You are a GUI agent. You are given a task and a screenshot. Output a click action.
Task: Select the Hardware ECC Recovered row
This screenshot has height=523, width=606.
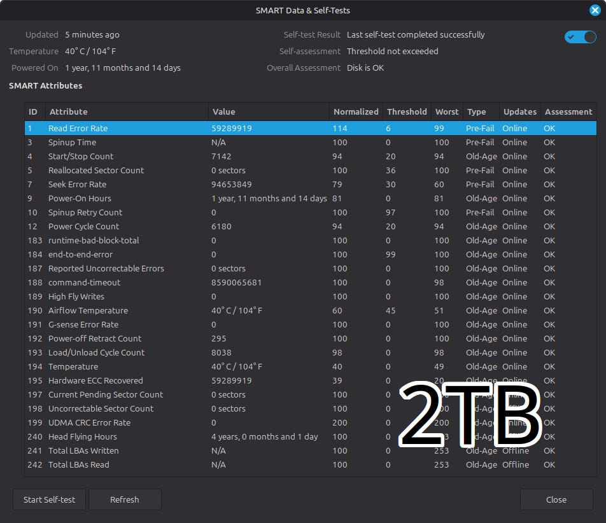click(x=311, y=381)
